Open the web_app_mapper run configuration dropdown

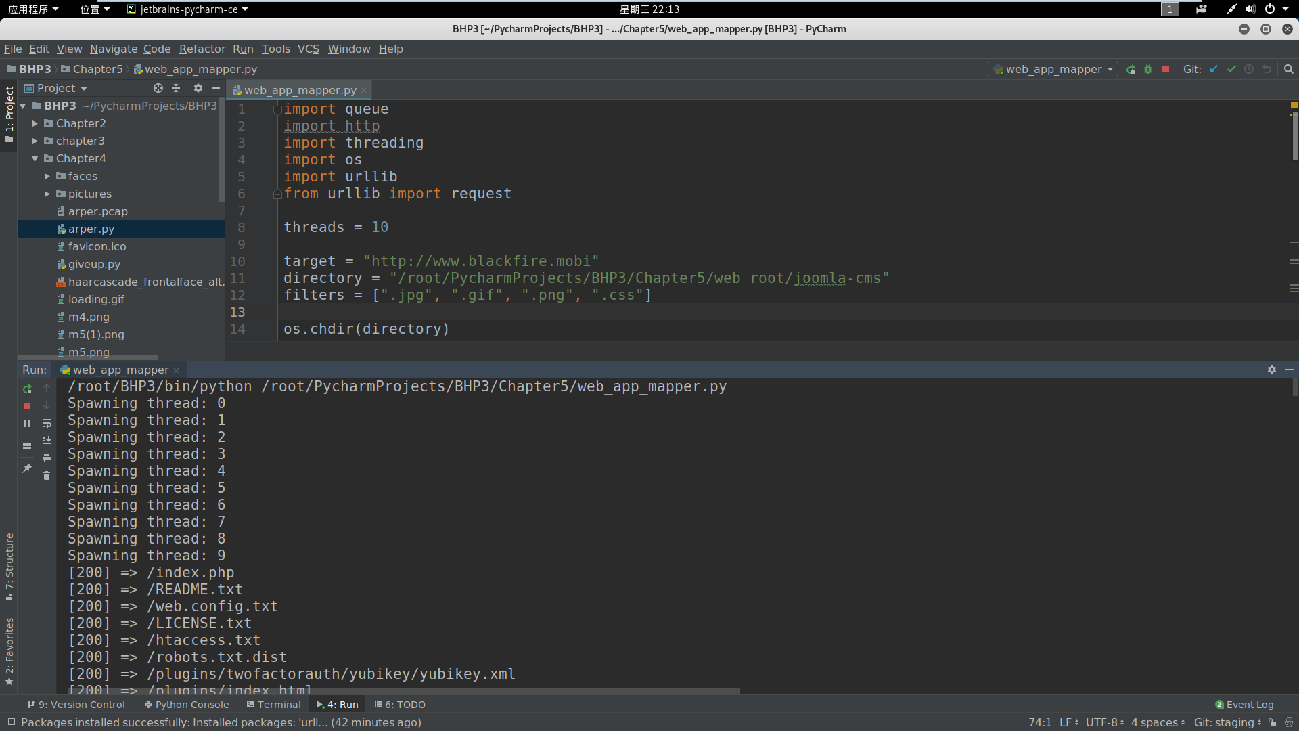point(1053,69)
